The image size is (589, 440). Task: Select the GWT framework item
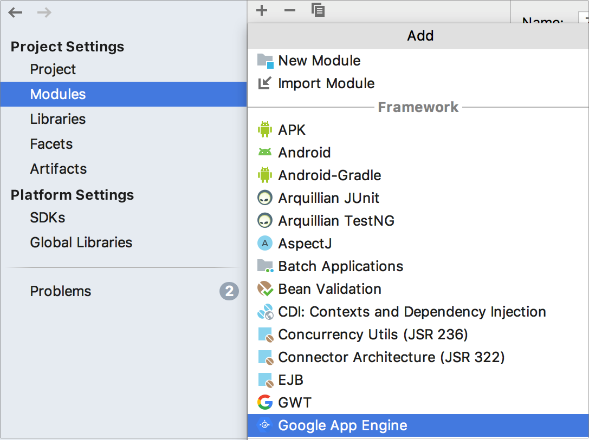(295, 403)
